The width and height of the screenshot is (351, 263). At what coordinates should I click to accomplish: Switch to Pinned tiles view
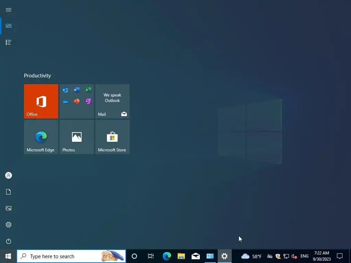click(x=9, y=26)
